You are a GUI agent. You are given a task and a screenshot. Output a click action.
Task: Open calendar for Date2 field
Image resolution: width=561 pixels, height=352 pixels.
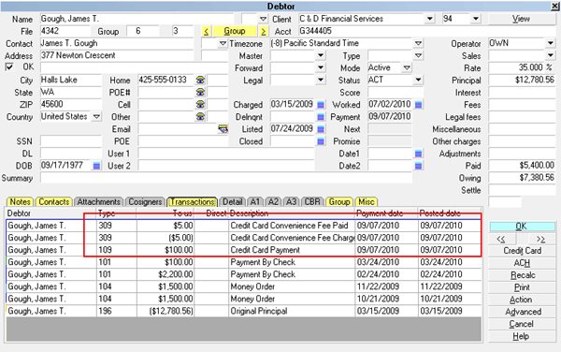click(418, 166)
